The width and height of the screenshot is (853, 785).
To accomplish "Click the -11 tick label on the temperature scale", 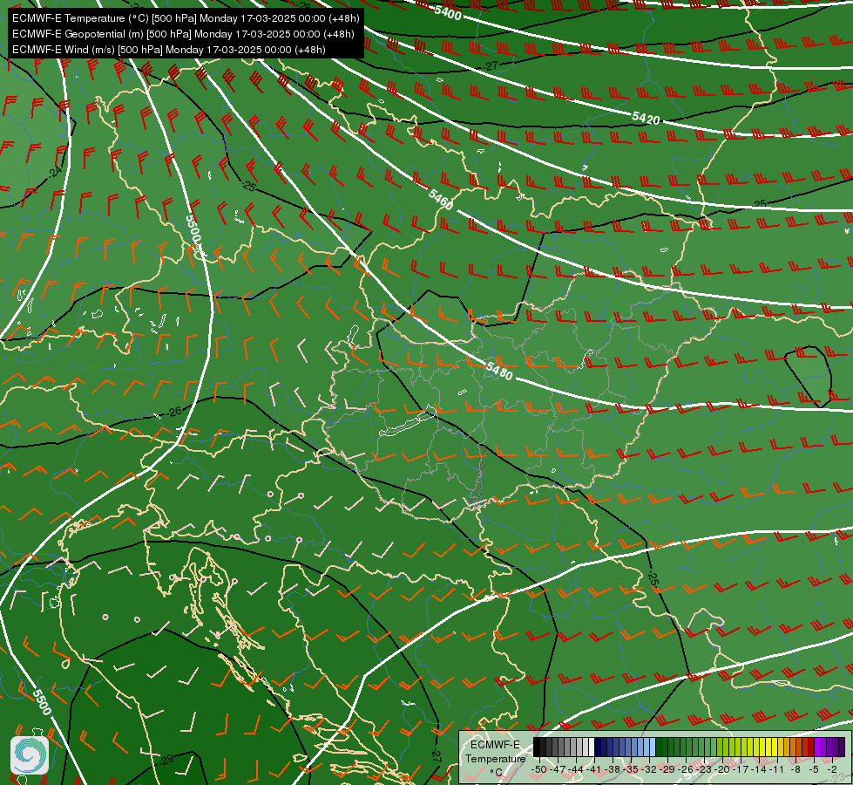I will (x=777, y=769).
